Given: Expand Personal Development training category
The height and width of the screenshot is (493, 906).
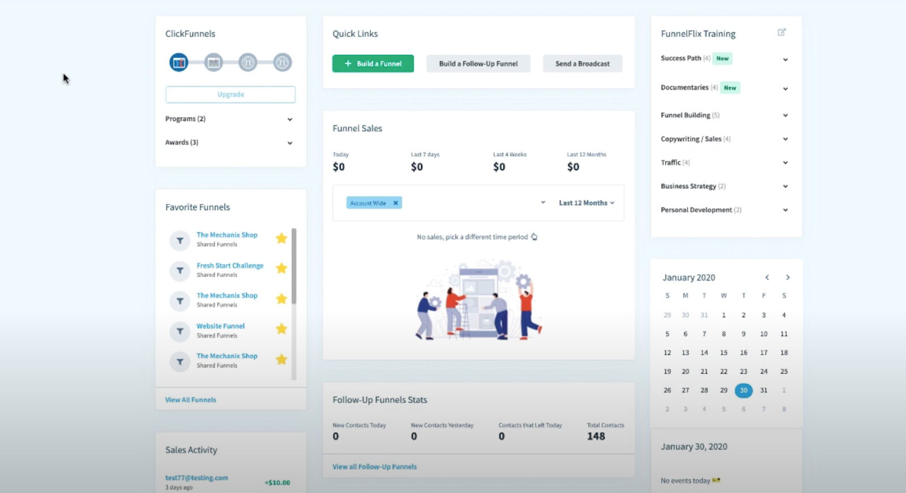Looking at the screenshot, I should (x=785, y=210).
